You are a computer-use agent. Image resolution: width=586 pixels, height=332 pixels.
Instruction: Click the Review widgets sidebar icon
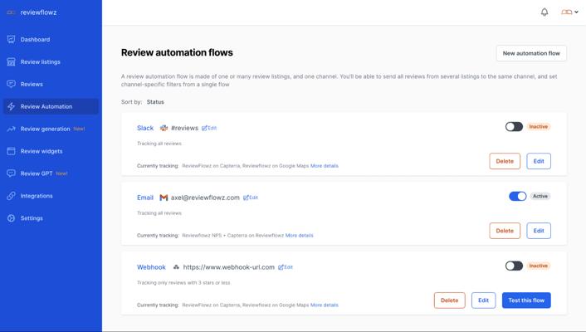point(11,151)
